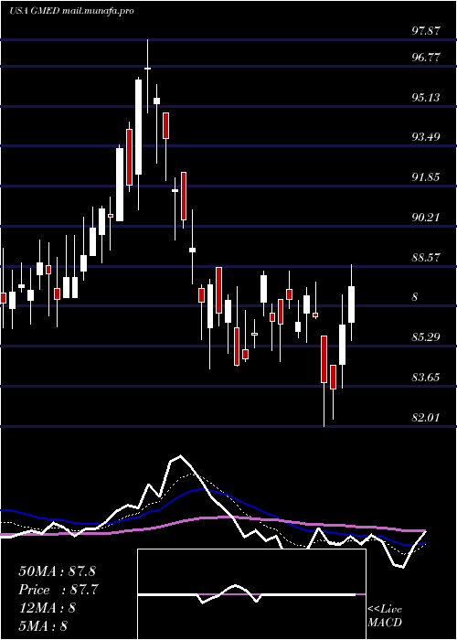Click the 97.87 price level label
457x640 pixels.
426,31
